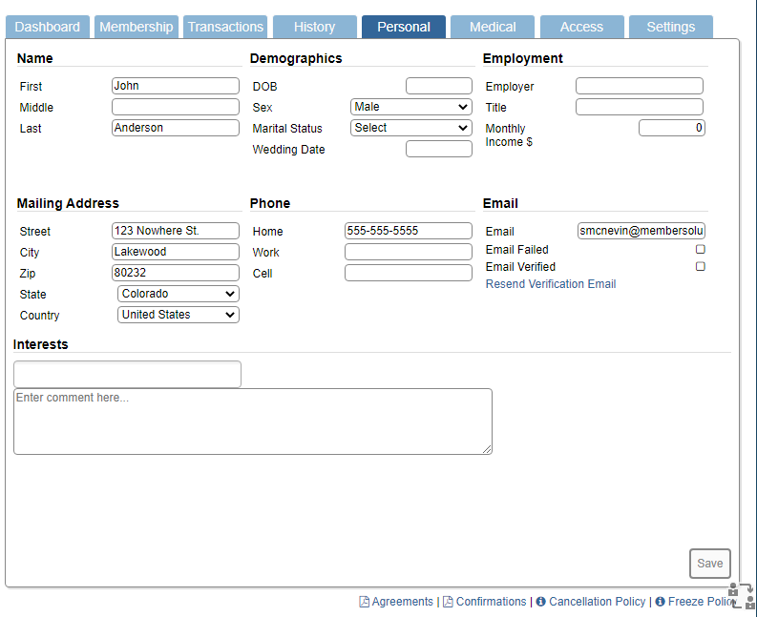Click the Street address field
757x617 pixels.
[x=176, y=231]
